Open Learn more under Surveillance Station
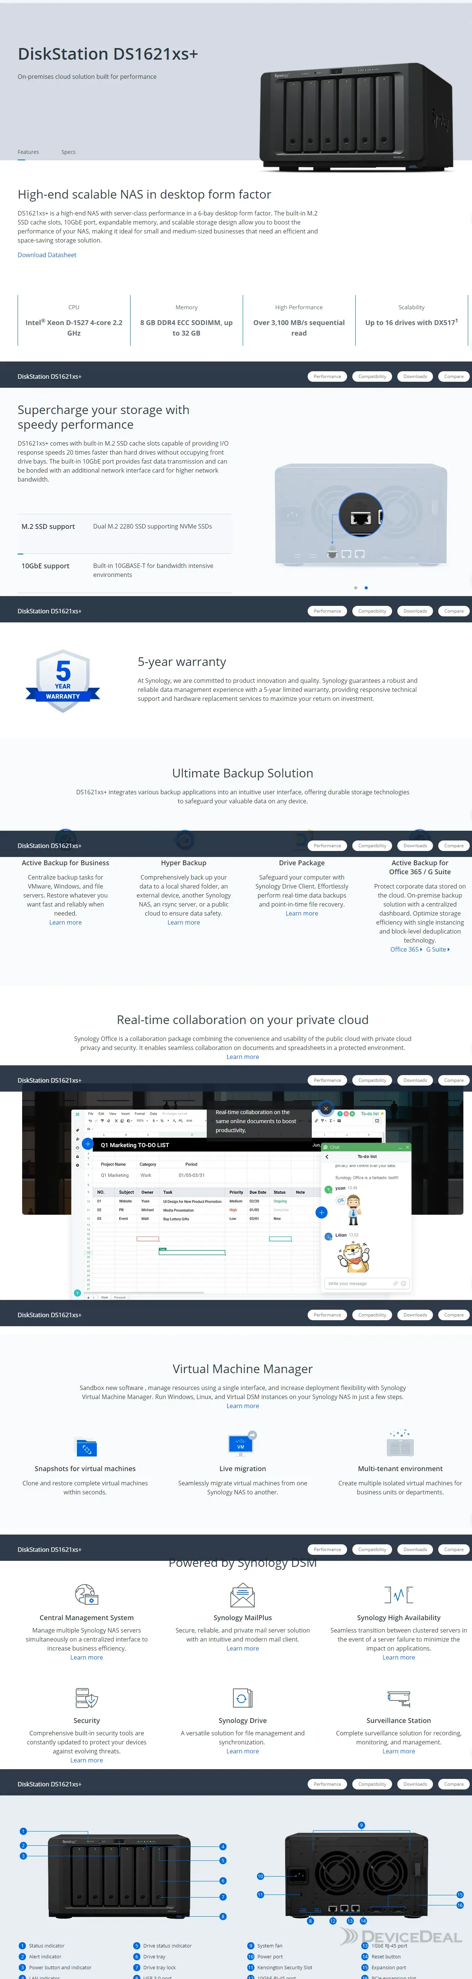Image resolution: width=472 pixels, height=1979 pixels. click(x=399, y=1752)
